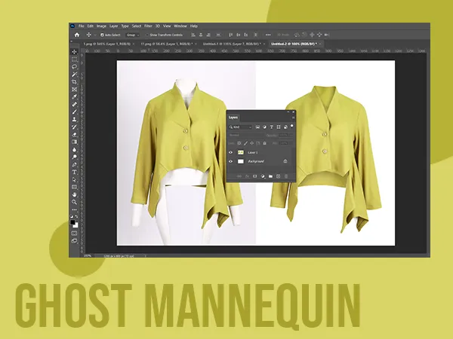Open the Layers panel flyout menu
Screen dimensions: 453x339
coord(293,118)
